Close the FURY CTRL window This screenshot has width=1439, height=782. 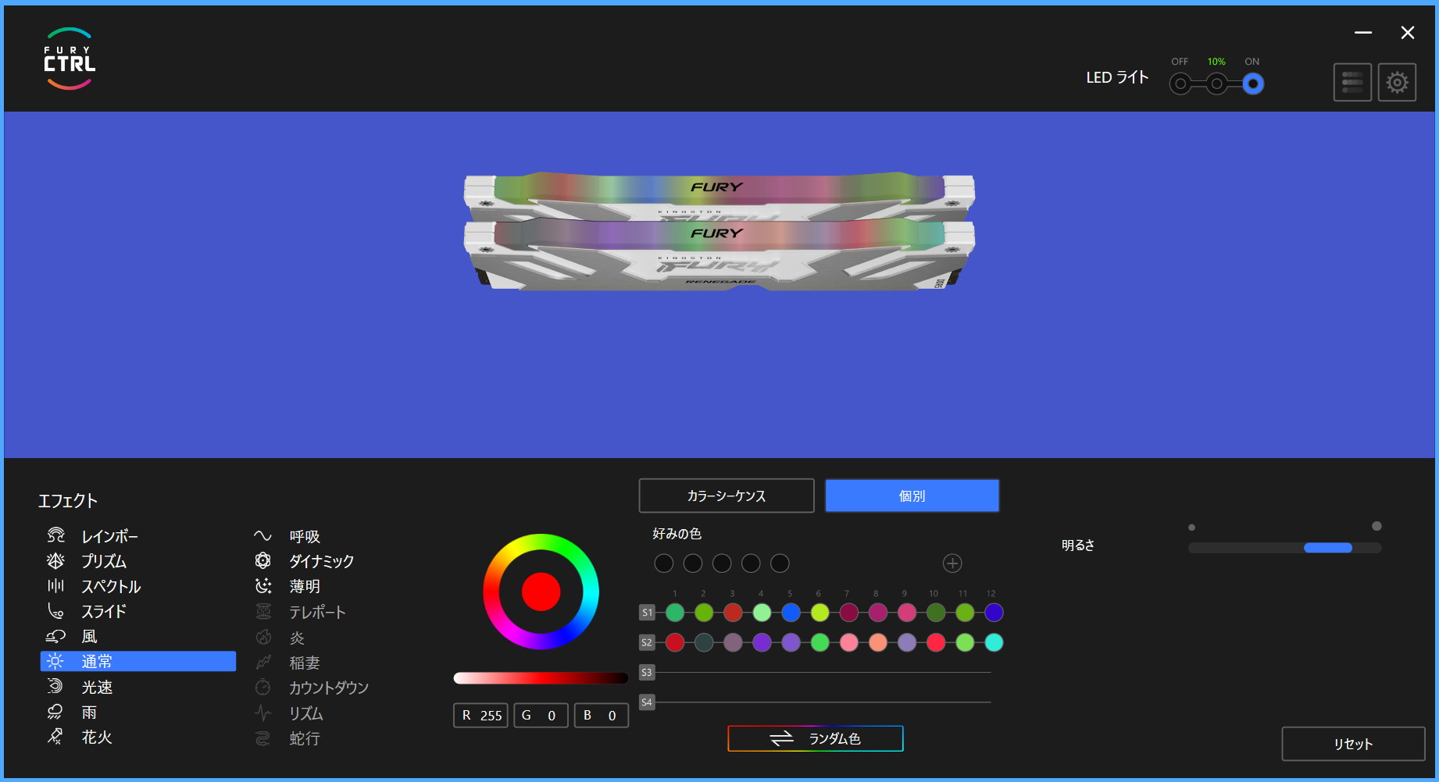(x=1408, y=33)
